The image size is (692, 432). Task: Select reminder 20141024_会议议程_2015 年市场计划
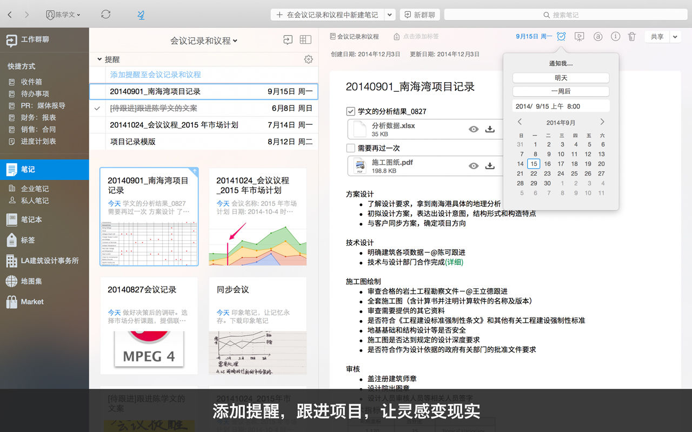coord(204,125)
